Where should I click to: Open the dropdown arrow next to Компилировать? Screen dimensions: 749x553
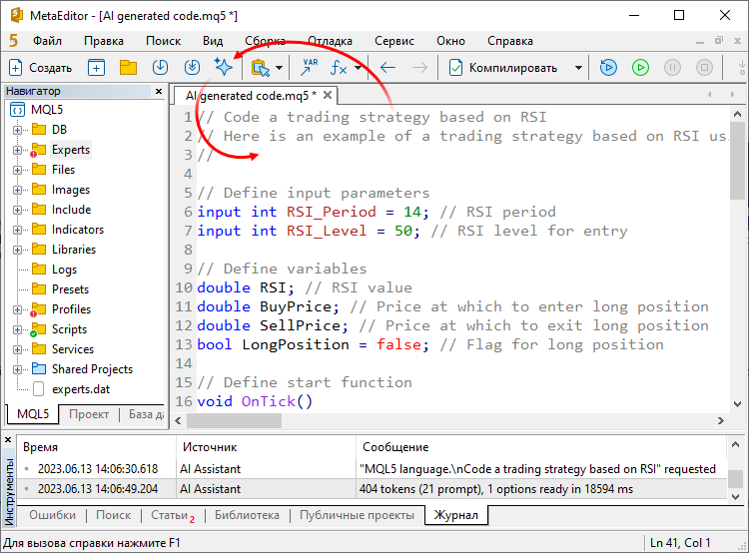(578, 68)
